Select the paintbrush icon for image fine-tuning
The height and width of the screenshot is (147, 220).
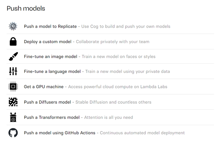tap(14, 56)
